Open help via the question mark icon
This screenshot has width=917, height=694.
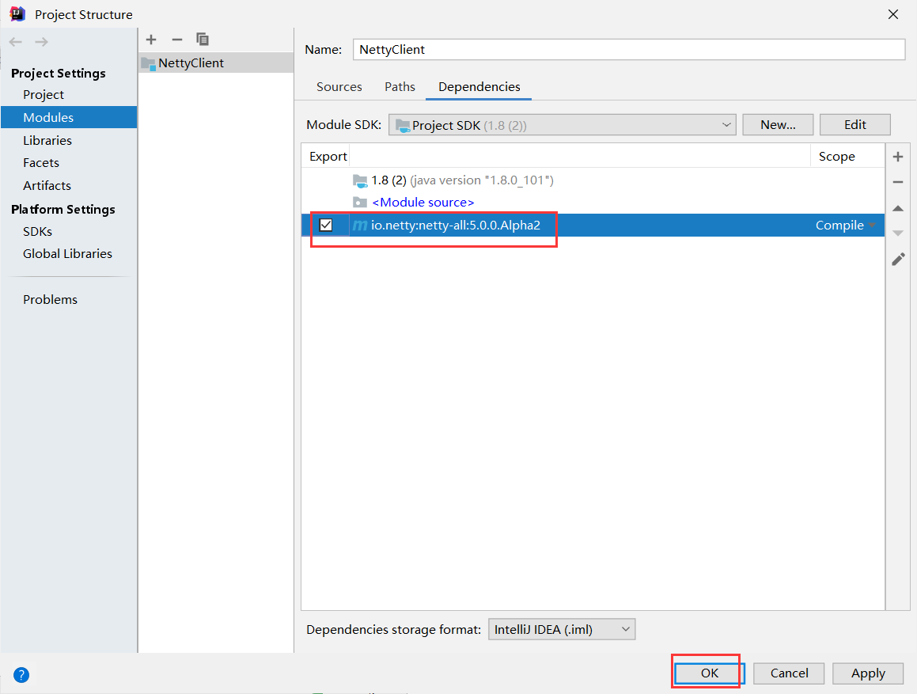[x=21, y=675]
